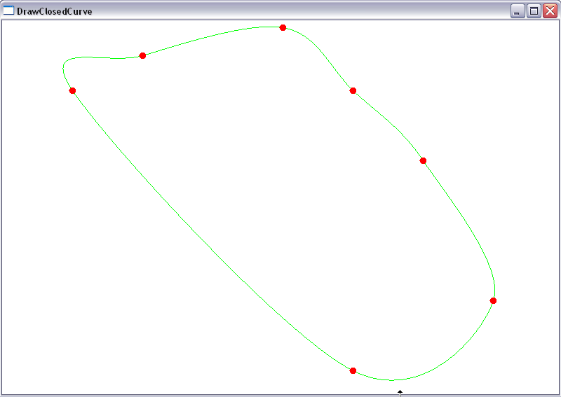561x397 pixels.
Task: Select the bottommost red curve point
Action: click(353, 370)
